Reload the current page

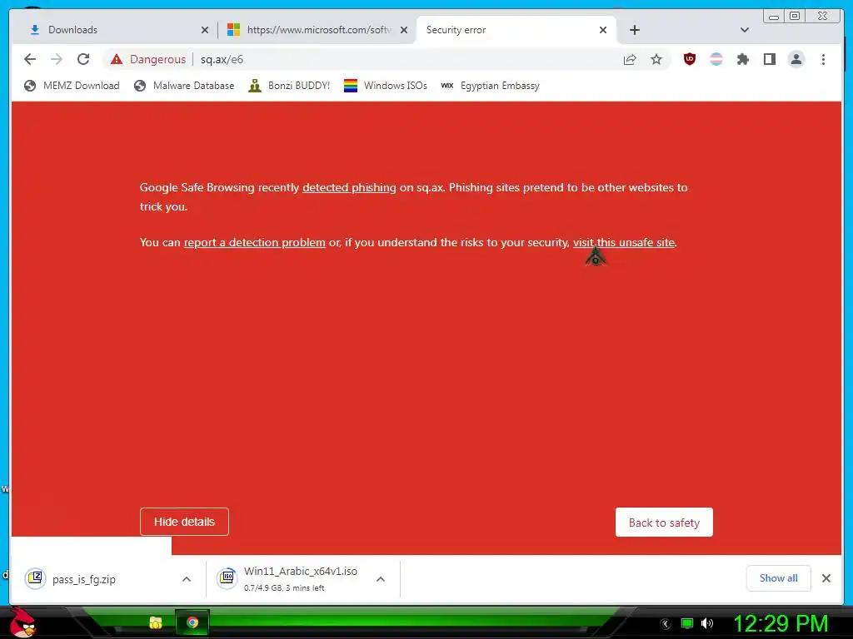(x=83, y=59)
